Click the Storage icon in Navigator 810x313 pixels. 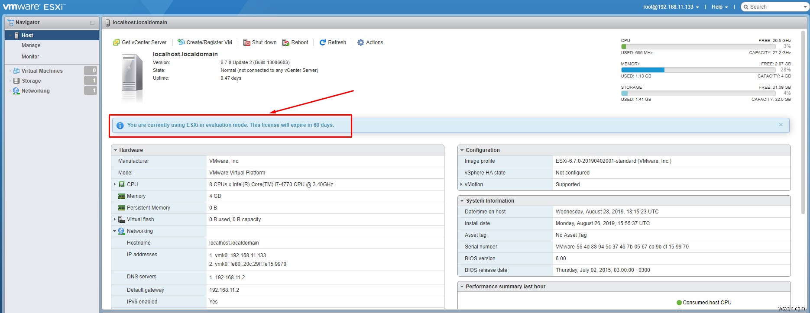16,81
